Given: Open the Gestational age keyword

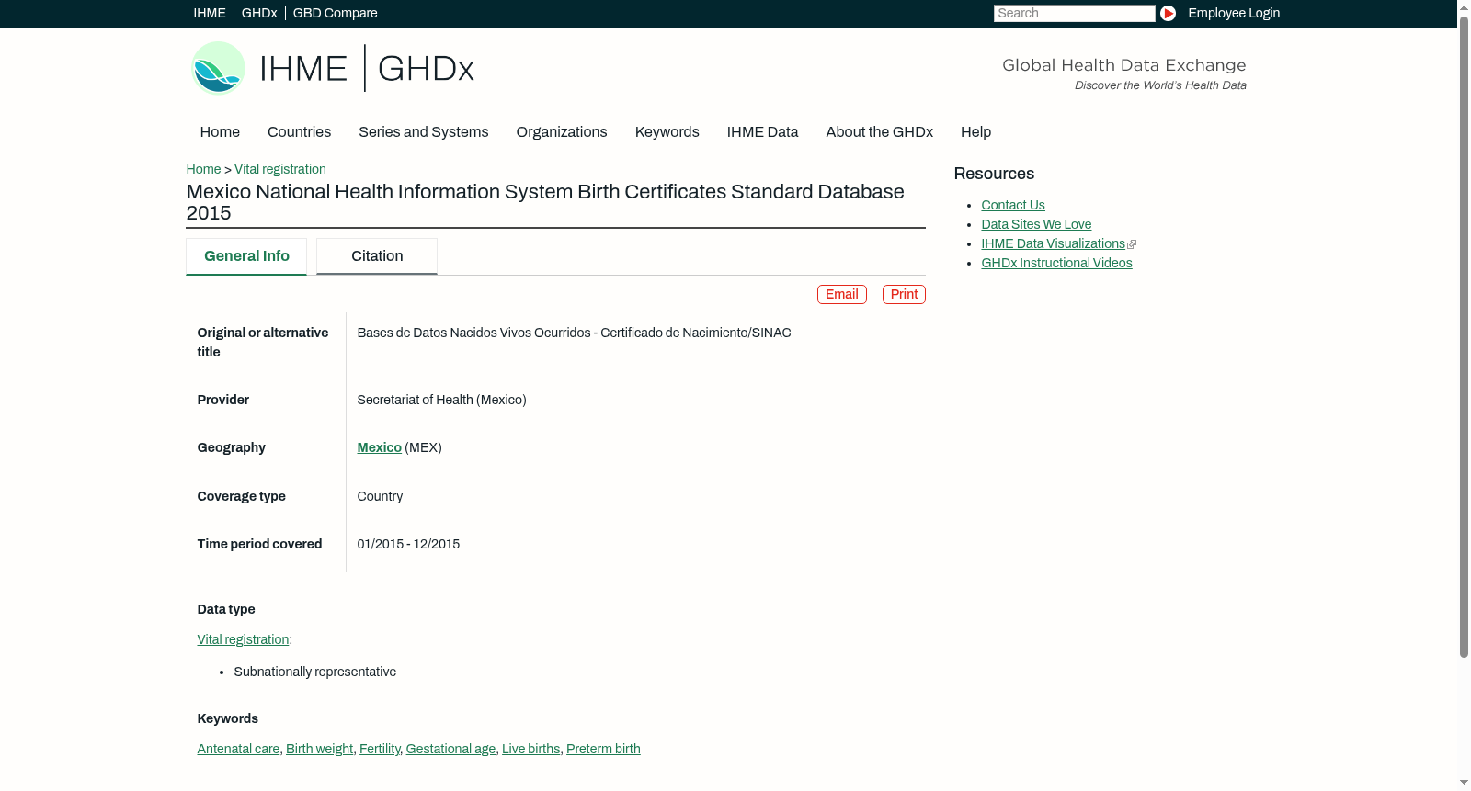Looking at the screenshot, I should (450, 749).
